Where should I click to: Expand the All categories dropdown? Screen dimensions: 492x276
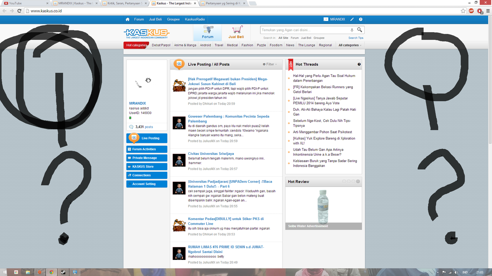tap(350, 45)
